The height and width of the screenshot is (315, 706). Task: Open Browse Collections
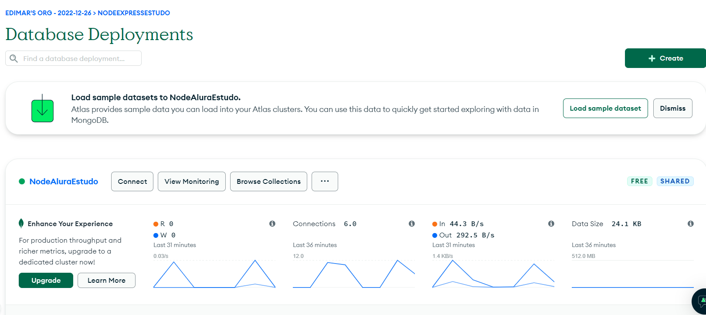[268, 181]
